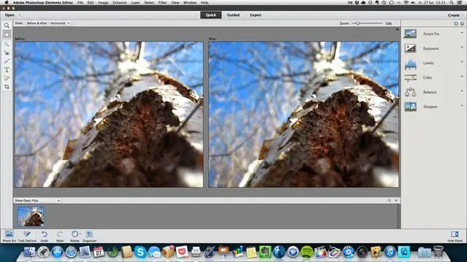
Task: Click the After preview image
Action: click(303, 115)
